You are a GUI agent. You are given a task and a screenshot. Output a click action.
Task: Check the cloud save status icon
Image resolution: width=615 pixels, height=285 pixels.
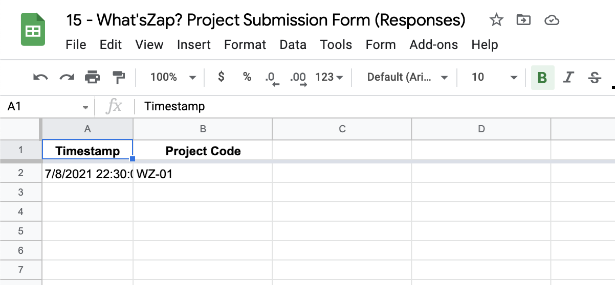pos(552,20)
